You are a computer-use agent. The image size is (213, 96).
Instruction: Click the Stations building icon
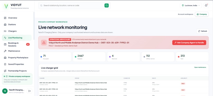pyautogui.click(x=5, y=25)
